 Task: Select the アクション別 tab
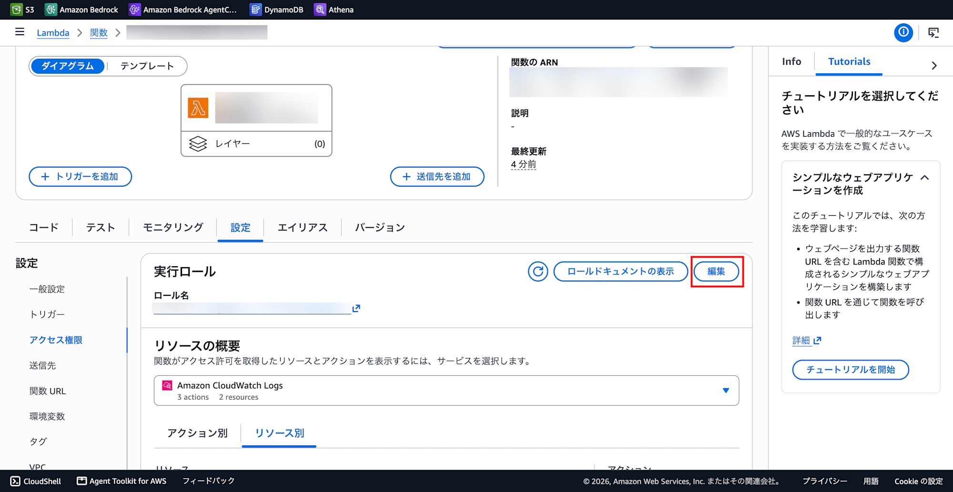(x=197, y=433)
